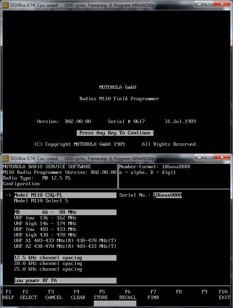The width and height of the screenshot is (233, 308).
Task: Click the Serial No. input field
Action: pyautogui.click(x=167, y=195)
